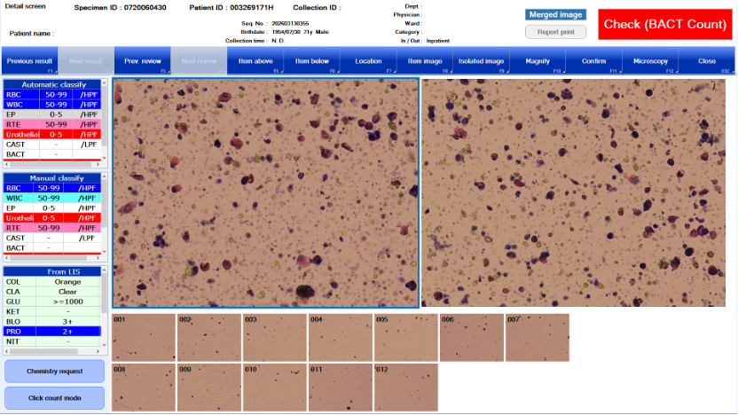
Task: Select the Item above toolbar button
Action: coord(255,61)
